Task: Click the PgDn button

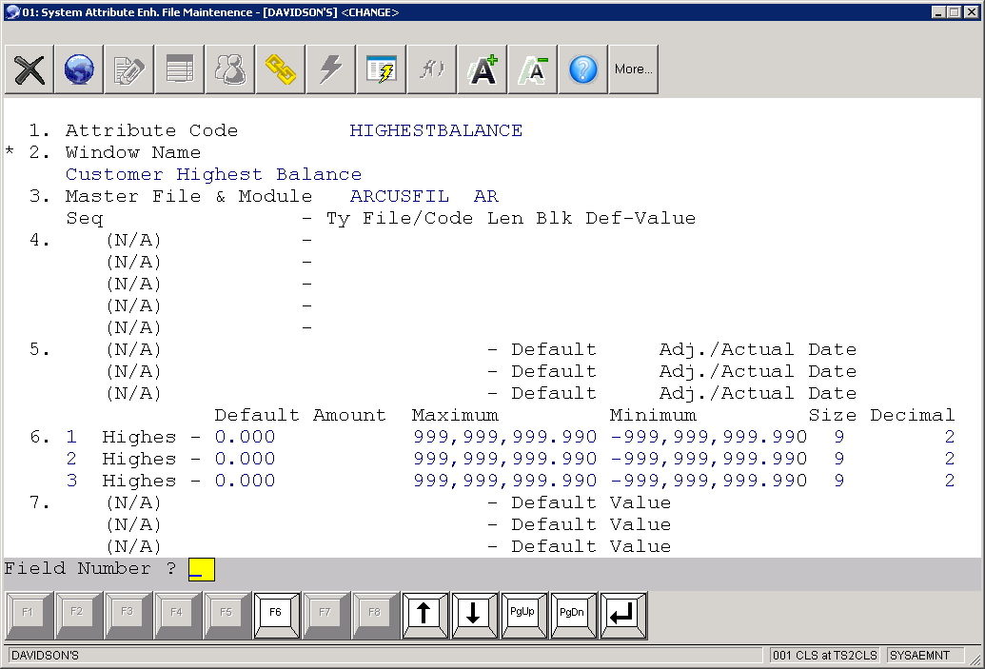Action: pos(572,616)
